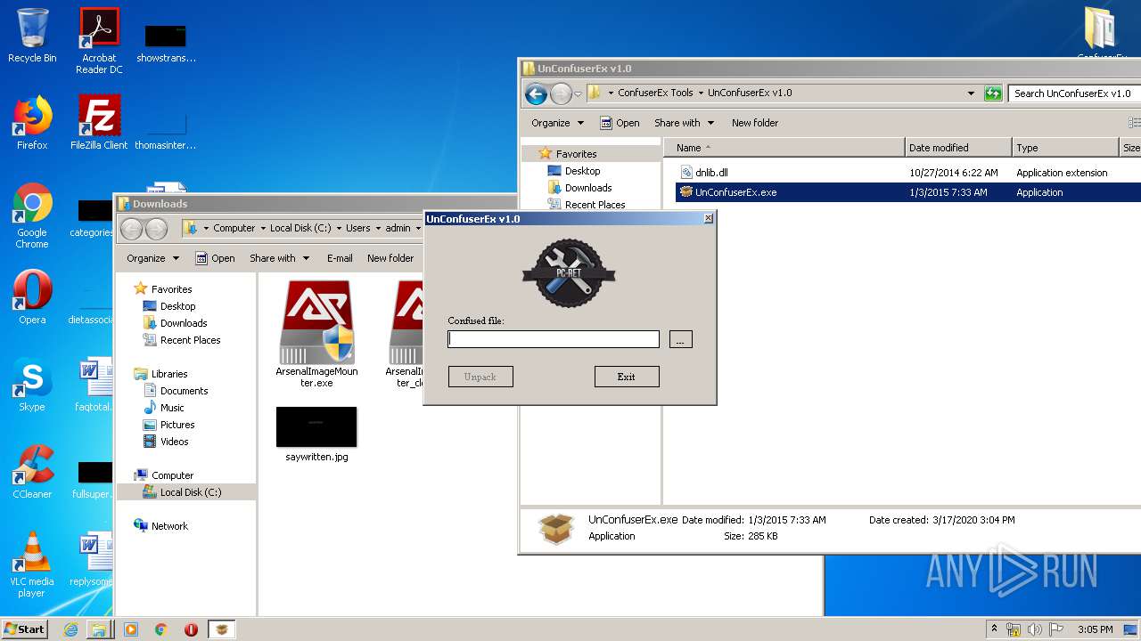Close the UnConfuserEx v1.0 dialog

(x=709, y=218)
